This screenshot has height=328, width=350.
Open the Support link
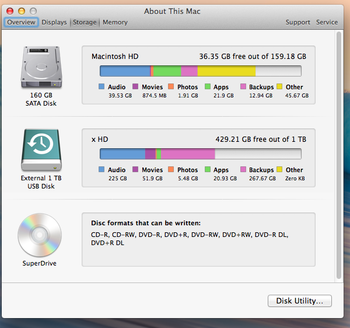click(x=297, y=22)
